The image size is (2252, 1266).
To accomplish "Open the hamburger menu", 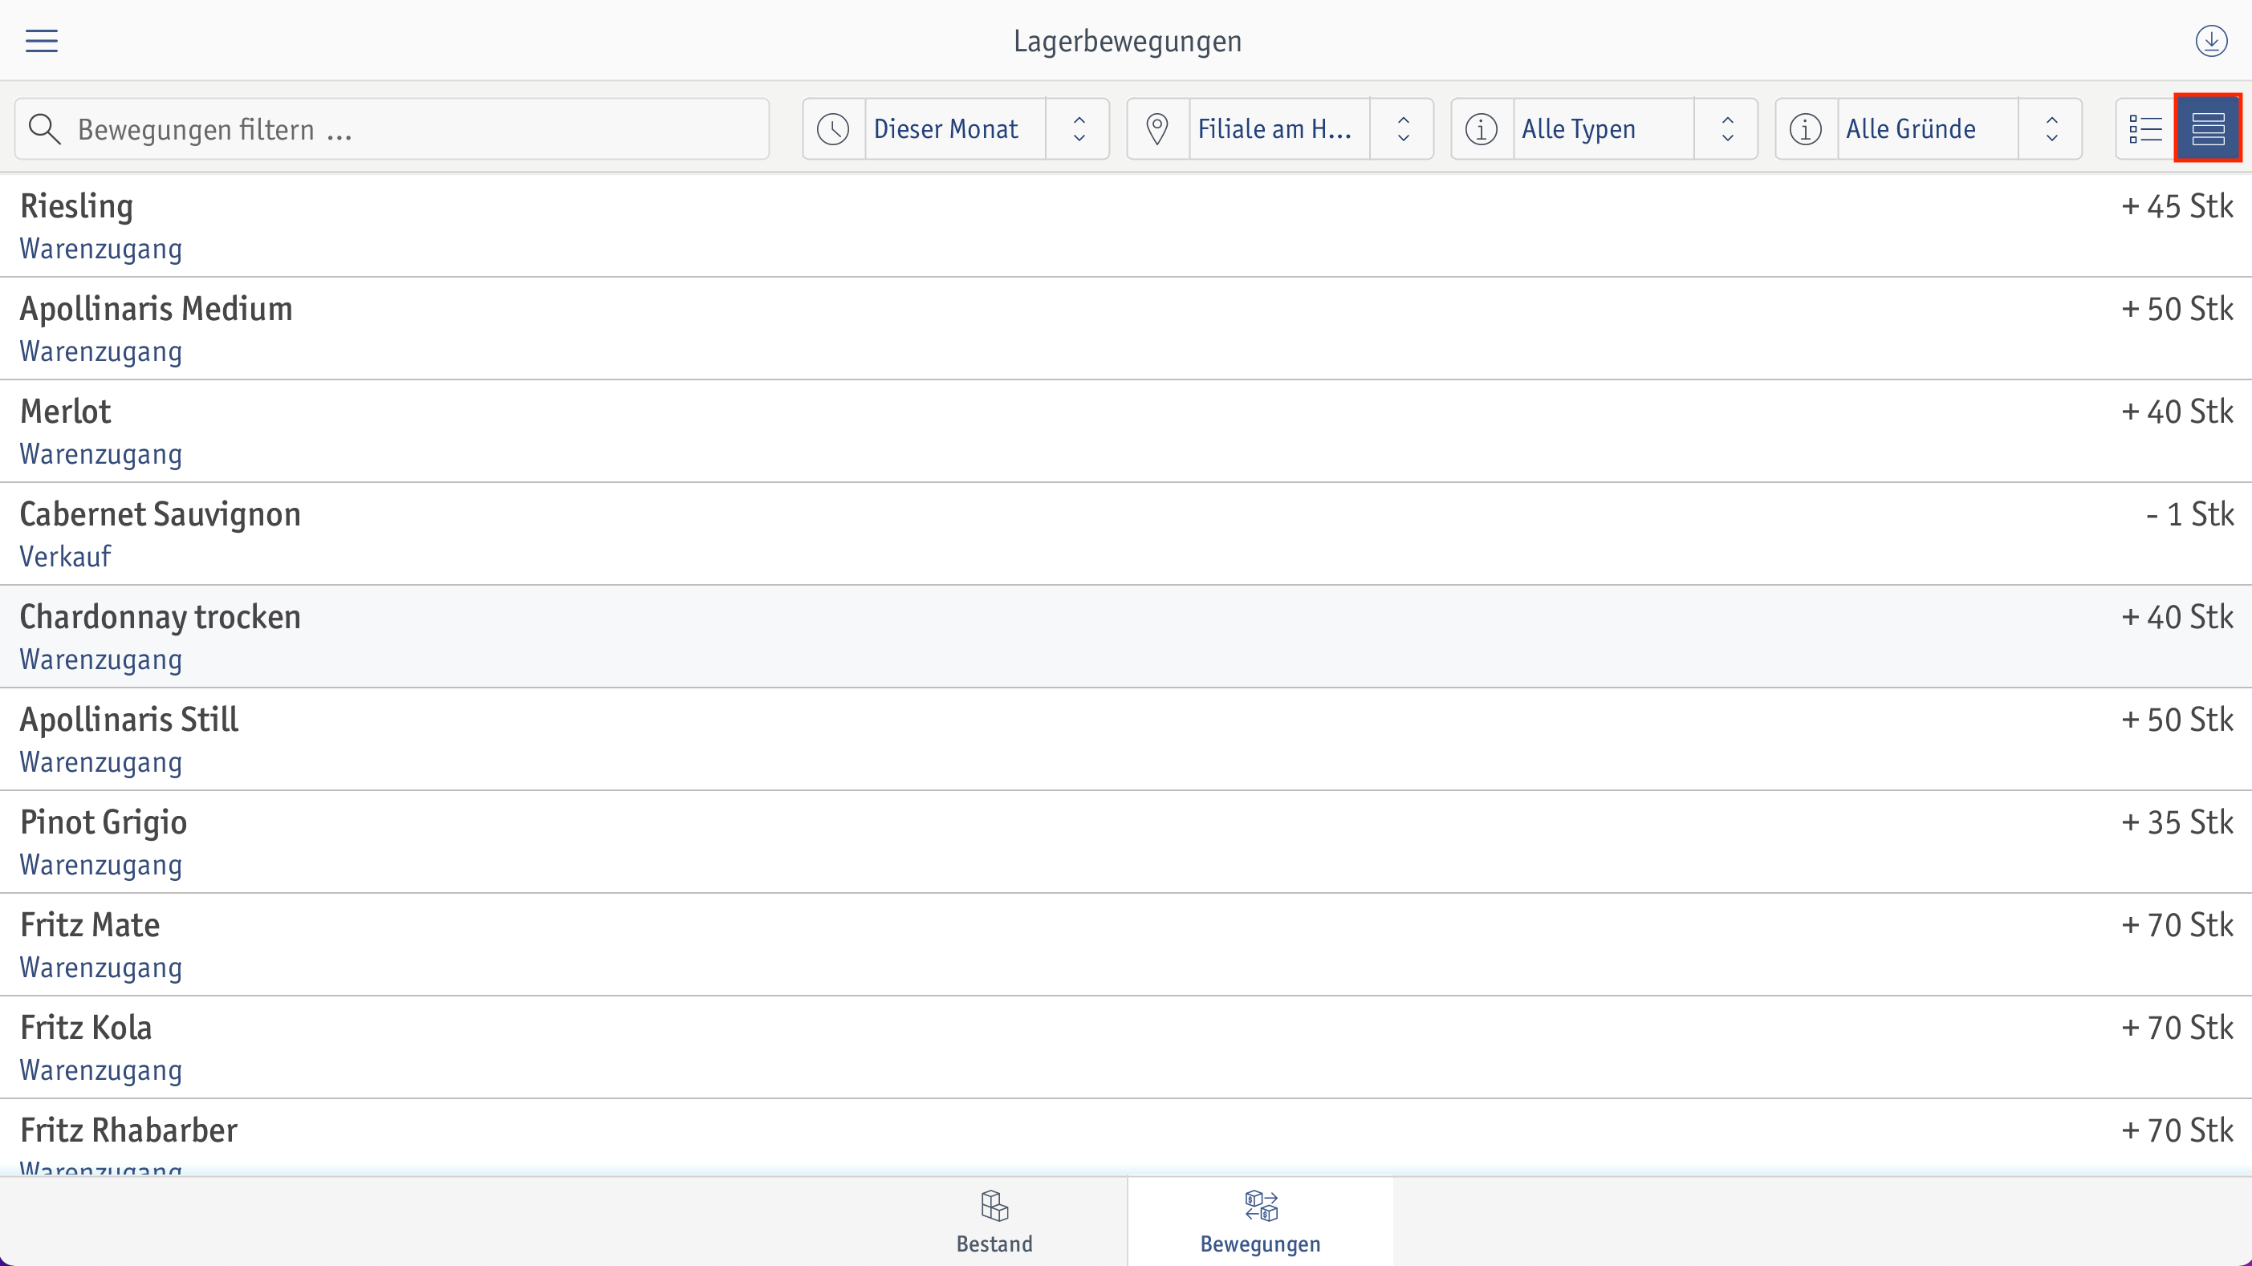I will (x=41, y=41).
